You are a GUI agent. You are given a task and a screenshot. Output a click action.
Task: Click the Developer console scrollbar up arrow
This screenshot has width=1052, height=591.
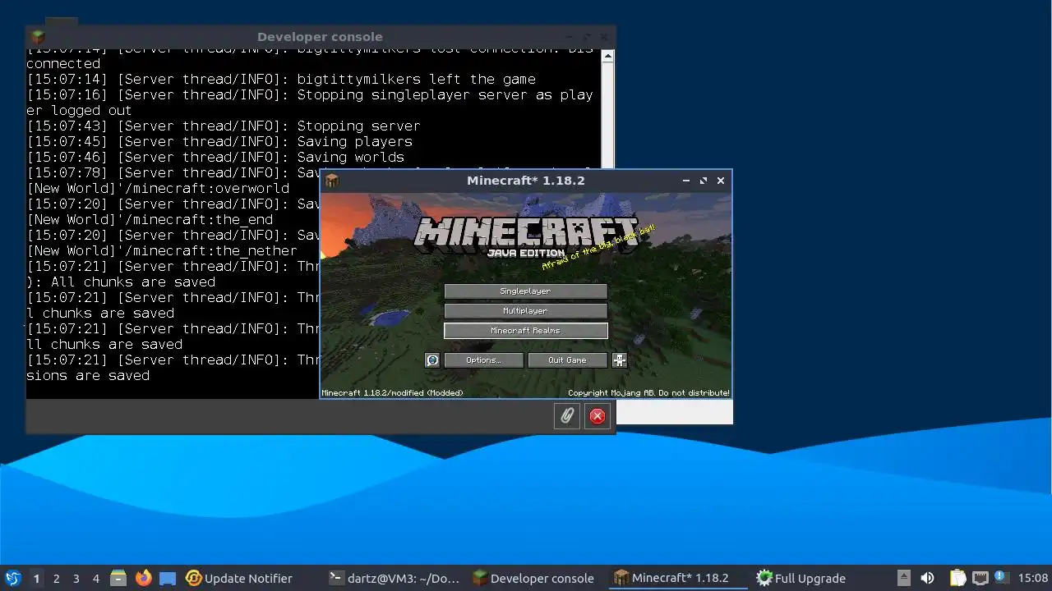[607, 57]
